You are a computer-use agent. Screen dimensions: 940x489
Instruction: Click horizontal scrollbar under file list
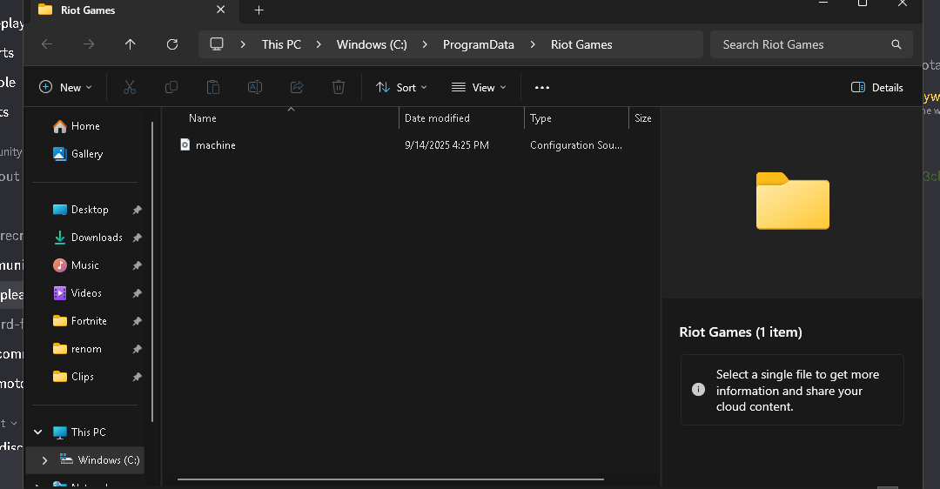click(x=390, y=479)
